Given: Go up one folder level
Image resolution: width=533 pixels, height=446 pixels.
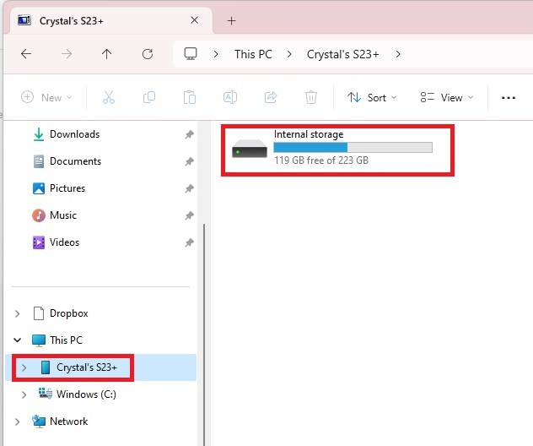Looking at the screenshot, I should 106,54.
